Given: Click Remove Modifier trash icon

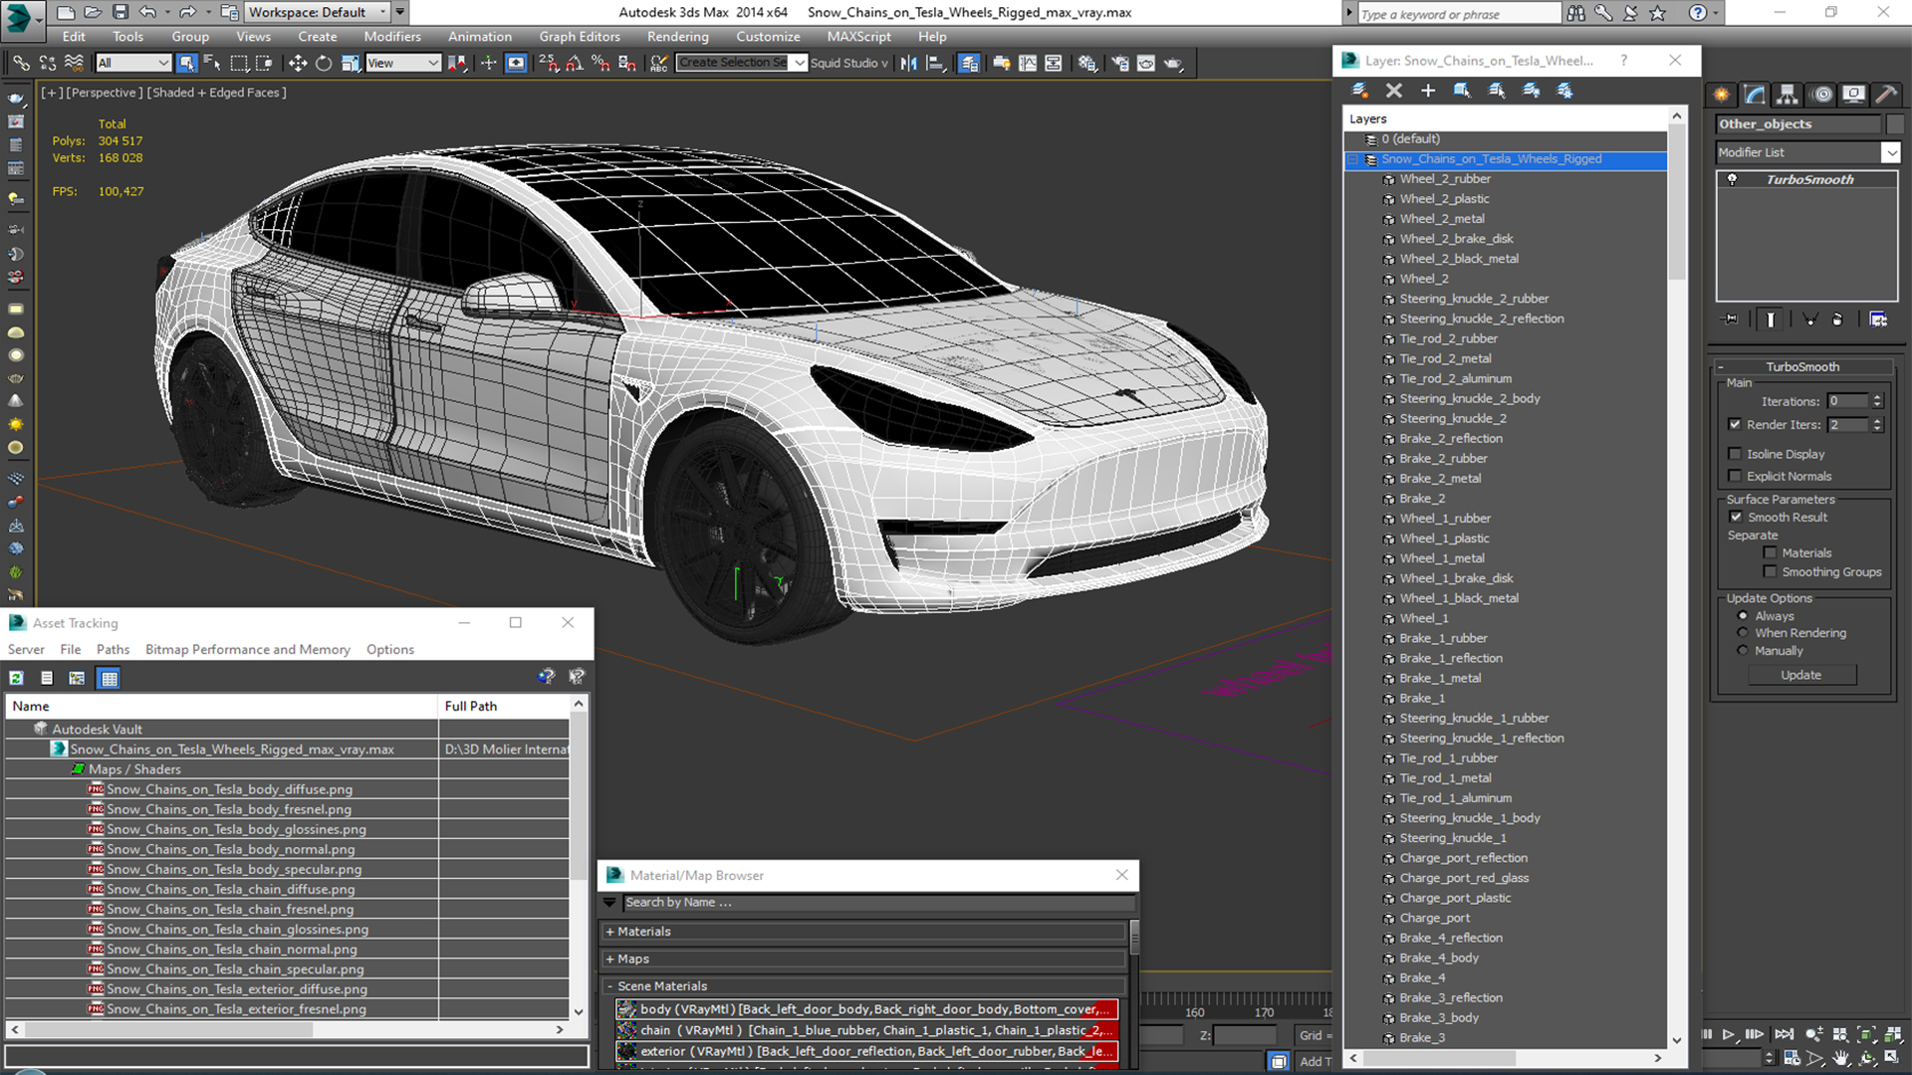Looking at the screenshot, I should coord(1837,320).
